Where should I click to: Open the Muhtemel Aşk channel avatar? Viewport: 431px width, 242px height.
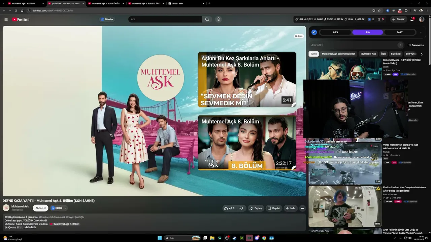pyautogui.click(x=6, y=208)
